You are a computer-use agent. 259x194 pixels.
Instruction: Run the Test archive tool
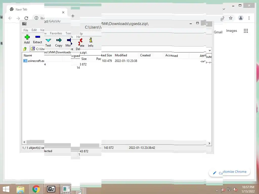pos(48,42)
